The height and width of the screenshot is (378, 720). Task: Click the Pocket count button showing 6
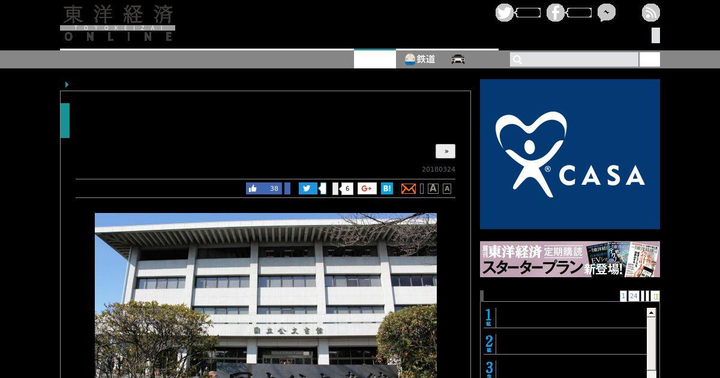[x=346, y=188]
